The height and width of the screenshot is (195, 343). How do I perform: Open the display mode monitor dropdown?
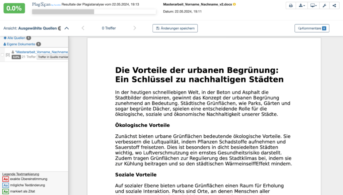click(314, 5)
